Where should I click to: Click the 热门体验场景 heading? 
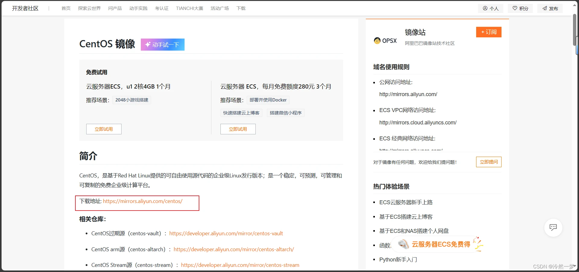[391, 186]
